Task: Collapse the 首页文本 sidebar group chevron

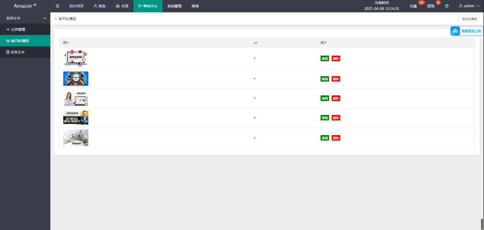Action: coord(45,18)
